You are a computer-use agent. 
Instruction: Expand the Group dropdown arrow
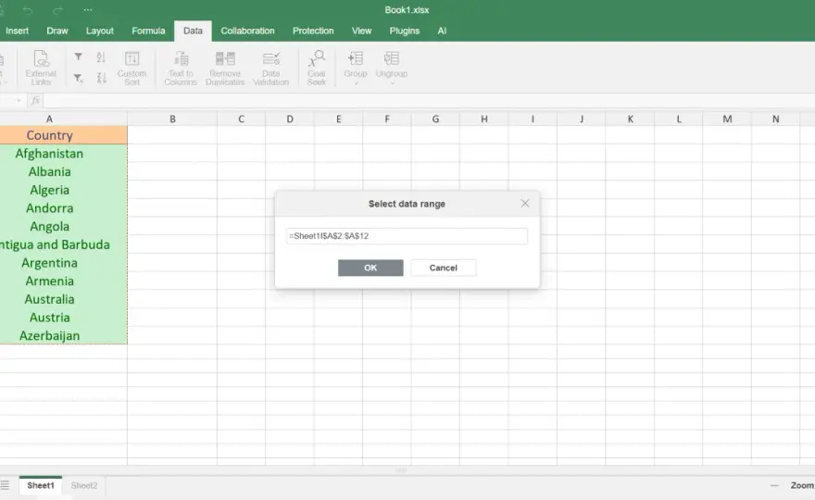click(x=356, y=83)
